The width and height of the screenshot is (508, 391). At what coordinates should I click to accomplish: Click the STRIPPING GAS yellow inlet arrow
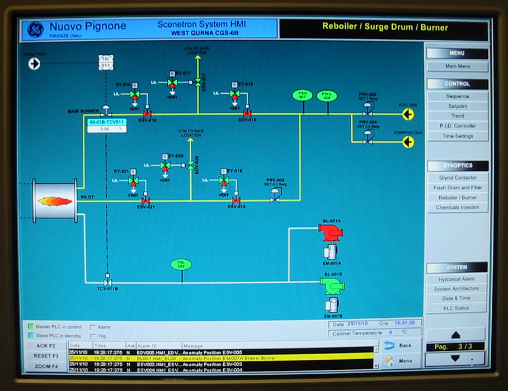(408, 142)
